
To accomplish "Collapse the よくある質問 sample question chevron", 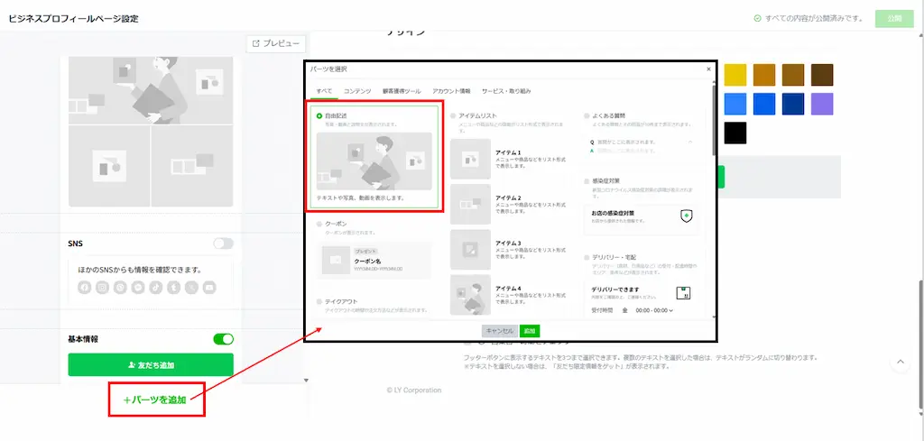I will [x=690, y=142].
